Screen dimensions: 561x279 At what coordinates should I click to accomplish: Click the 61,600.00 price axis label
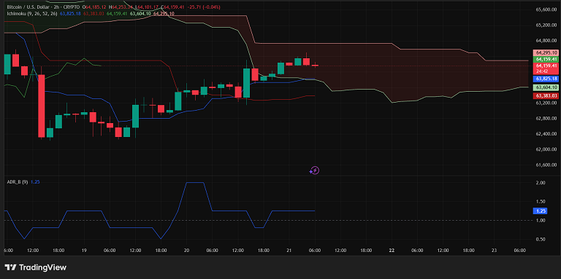pyautogui.click(x=546, y=165)
